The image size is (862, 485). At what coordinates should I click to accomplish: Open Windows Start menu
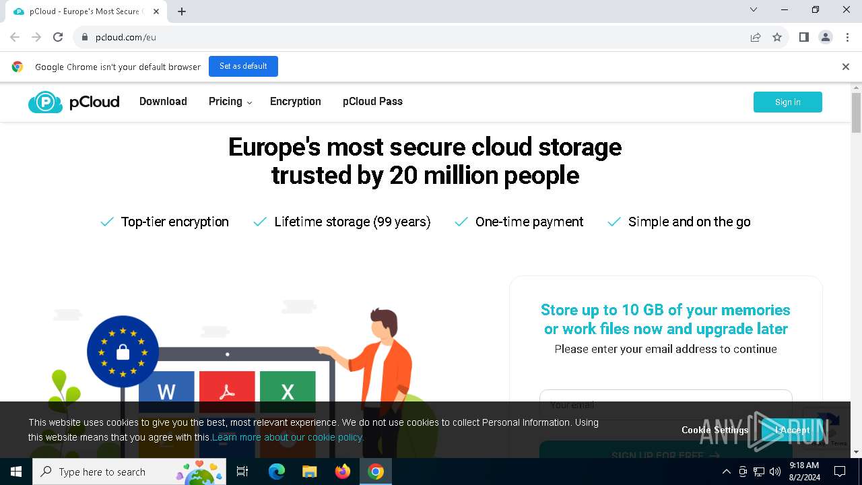tap(16, 472)
